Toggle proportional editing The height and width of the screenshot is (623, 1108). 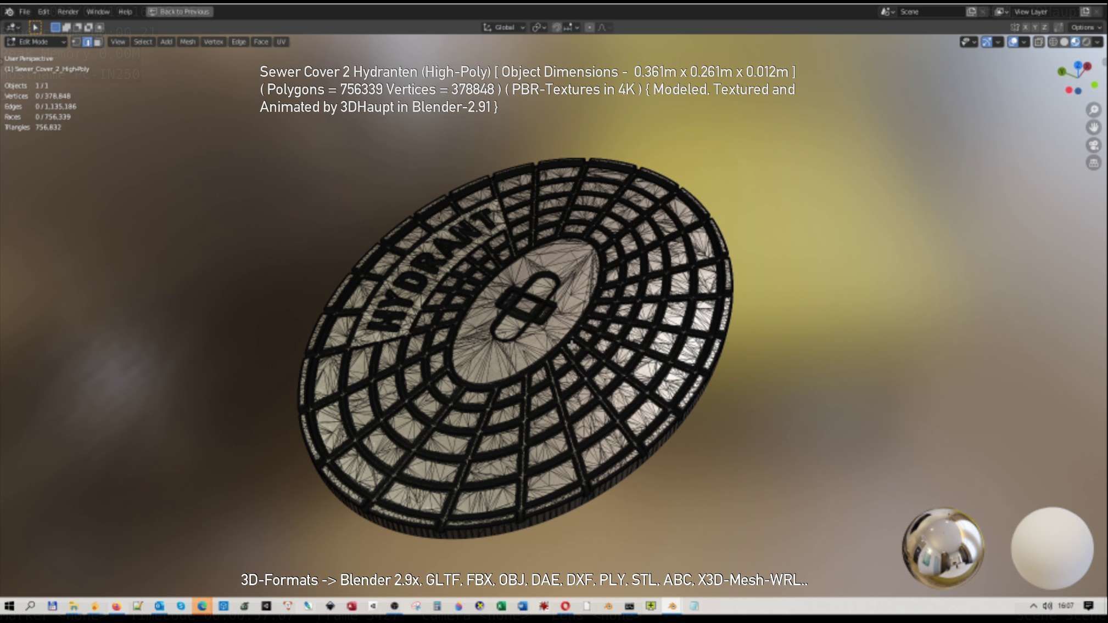click(590, 27)
